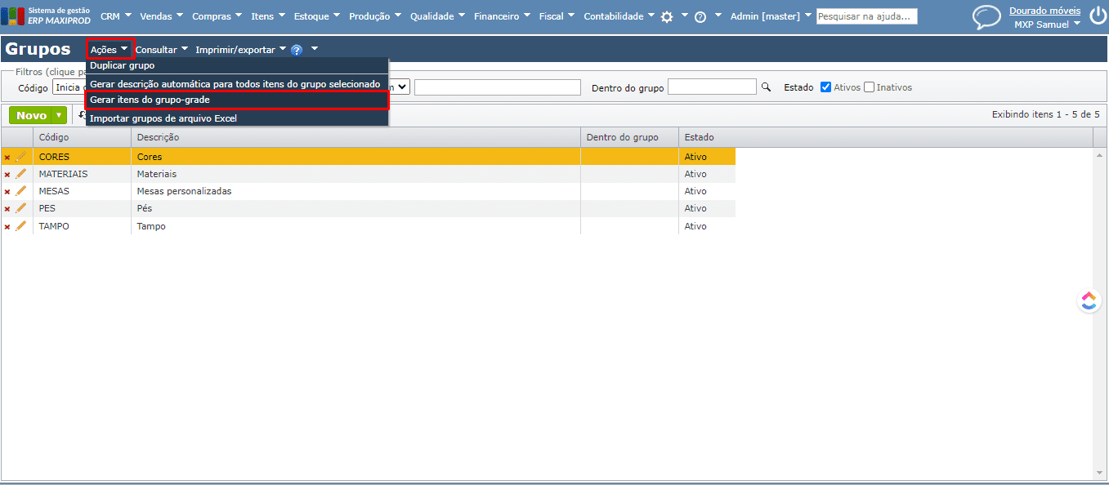
Task: Edit the MESAS group with pencil icon
Action: tap(21, 191)
